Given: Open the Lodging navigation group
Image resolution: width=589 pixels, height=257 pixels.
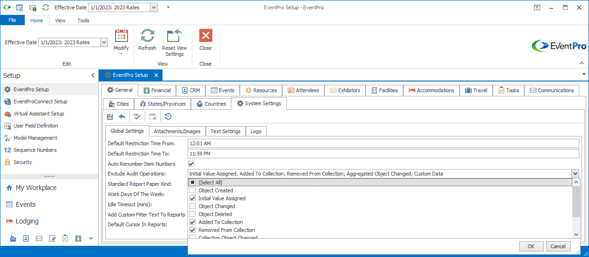Looking at the screenshot, I should coord(27,221).
